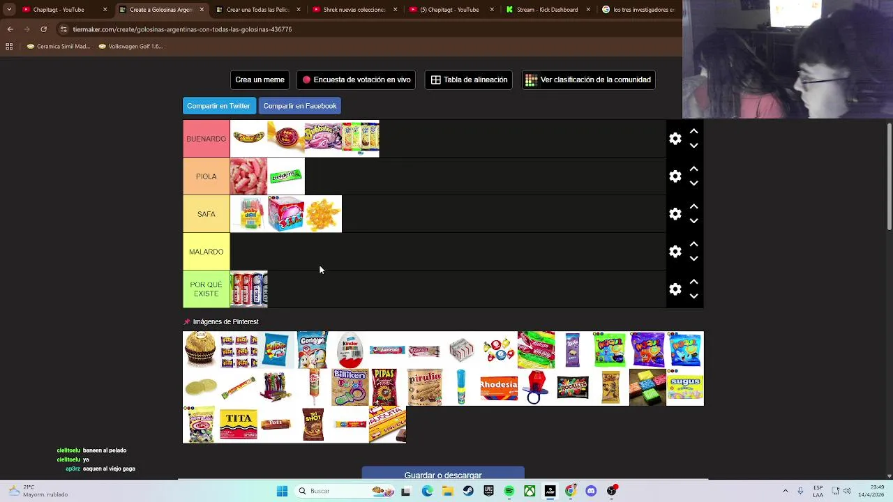Select the Tri Shot chocolate image

click(313, 425)
